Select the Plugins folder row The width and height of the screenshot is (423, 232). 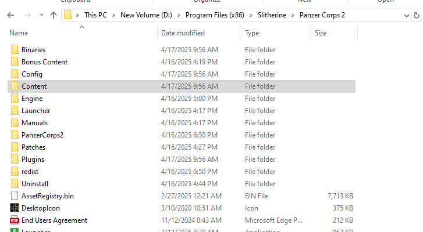(182, 159)
